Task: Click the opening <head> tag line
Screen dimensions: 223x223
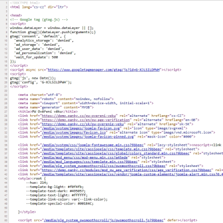Action: (16, 16)
